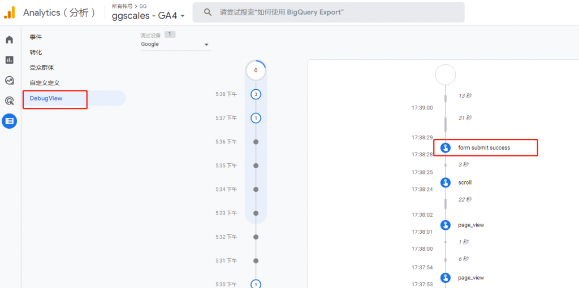
Task: Click the 17:39:00 timestamp
Action: [x=422, y=108]
